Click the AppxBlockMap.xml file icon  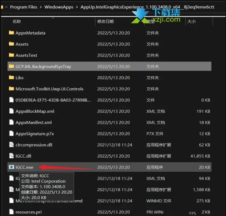pos(12,111)
